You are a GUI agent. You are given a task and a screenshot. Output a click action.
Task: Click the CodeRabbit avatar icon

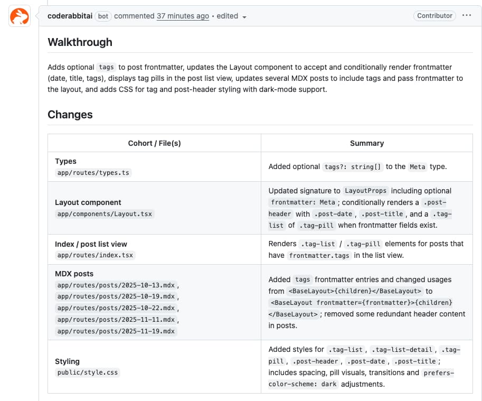click(x=20, y=16)
